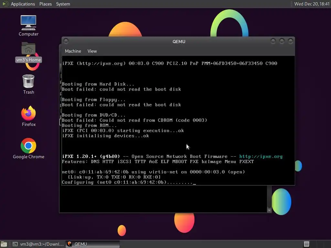This screenshot has width=331, height=248.
Task: Click the show desktop icon in bottom panel
Action: (4, 244)
